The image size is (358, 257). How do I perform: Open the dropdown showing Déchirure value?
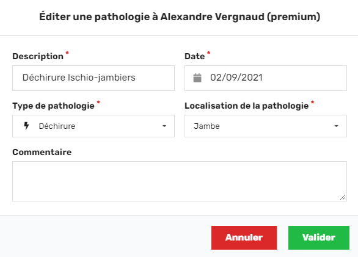point(93,126)
